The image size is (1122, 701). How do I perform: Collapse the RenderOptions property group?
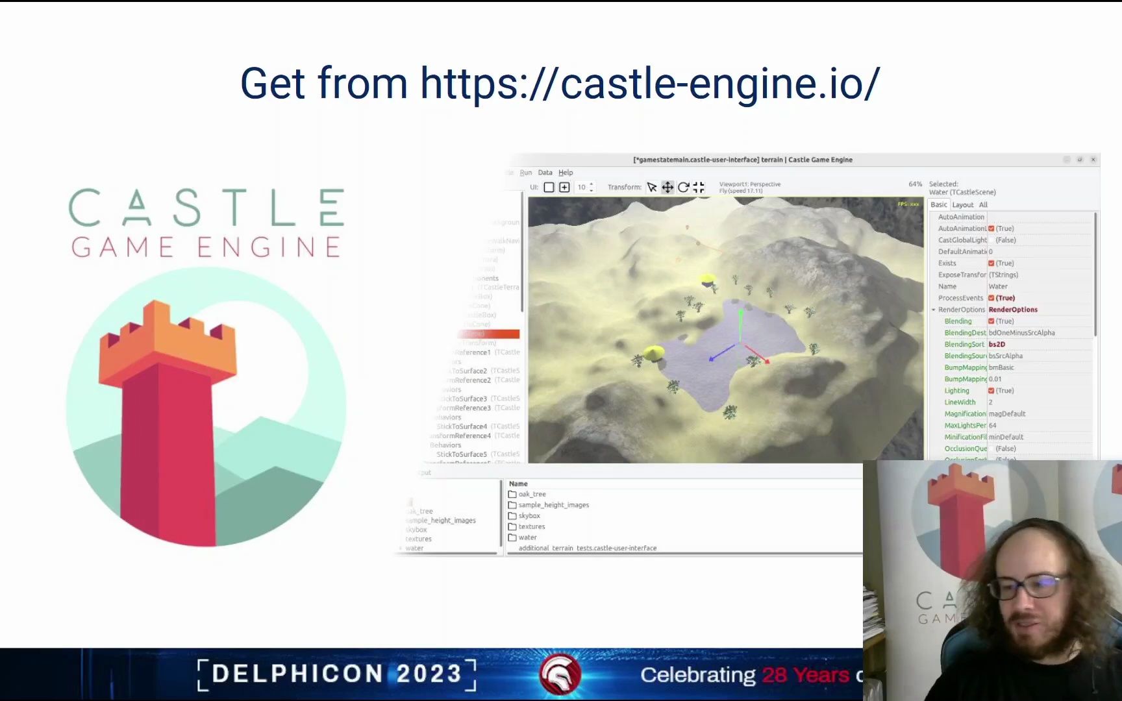(x=934, y=310)
